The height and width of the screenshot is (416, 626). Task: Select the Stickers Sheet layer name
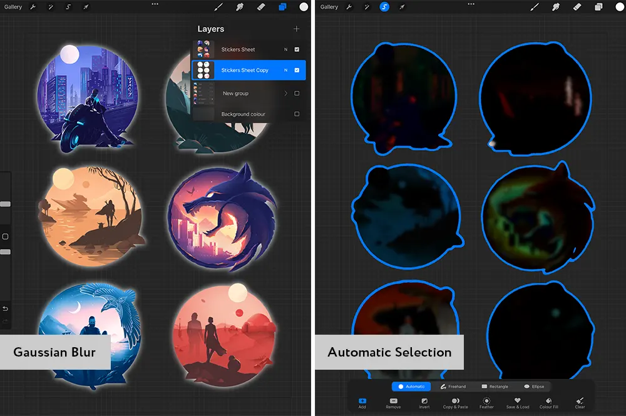(238, 49)
